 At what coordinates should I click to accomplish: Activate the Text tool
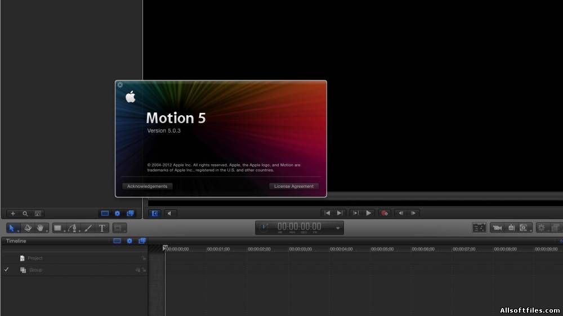(x=102, y=228)
